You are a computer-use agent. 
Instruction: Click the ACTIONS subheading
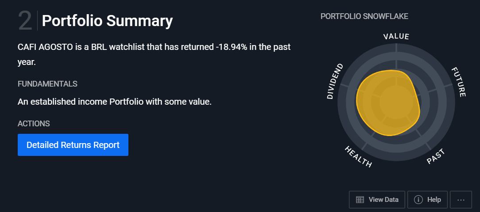point(34,124)
